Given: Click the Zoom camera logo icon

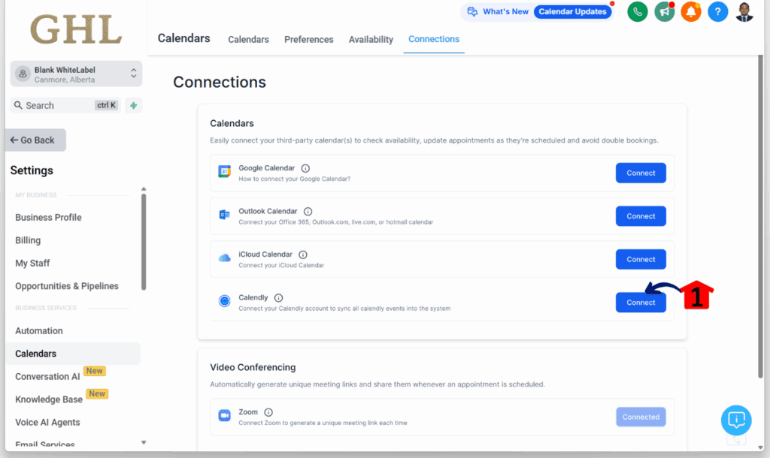Looking at the screenshot, I should point(224,416).
